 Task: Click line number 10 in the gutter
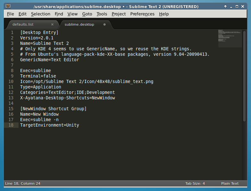(x=12, y=81)
